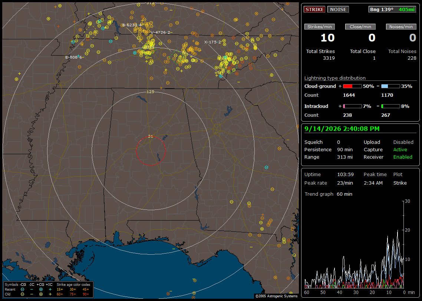This screenshot has height=301, width=422.
Task: Switch to the NOISE display mode
Action: (338, 9)
